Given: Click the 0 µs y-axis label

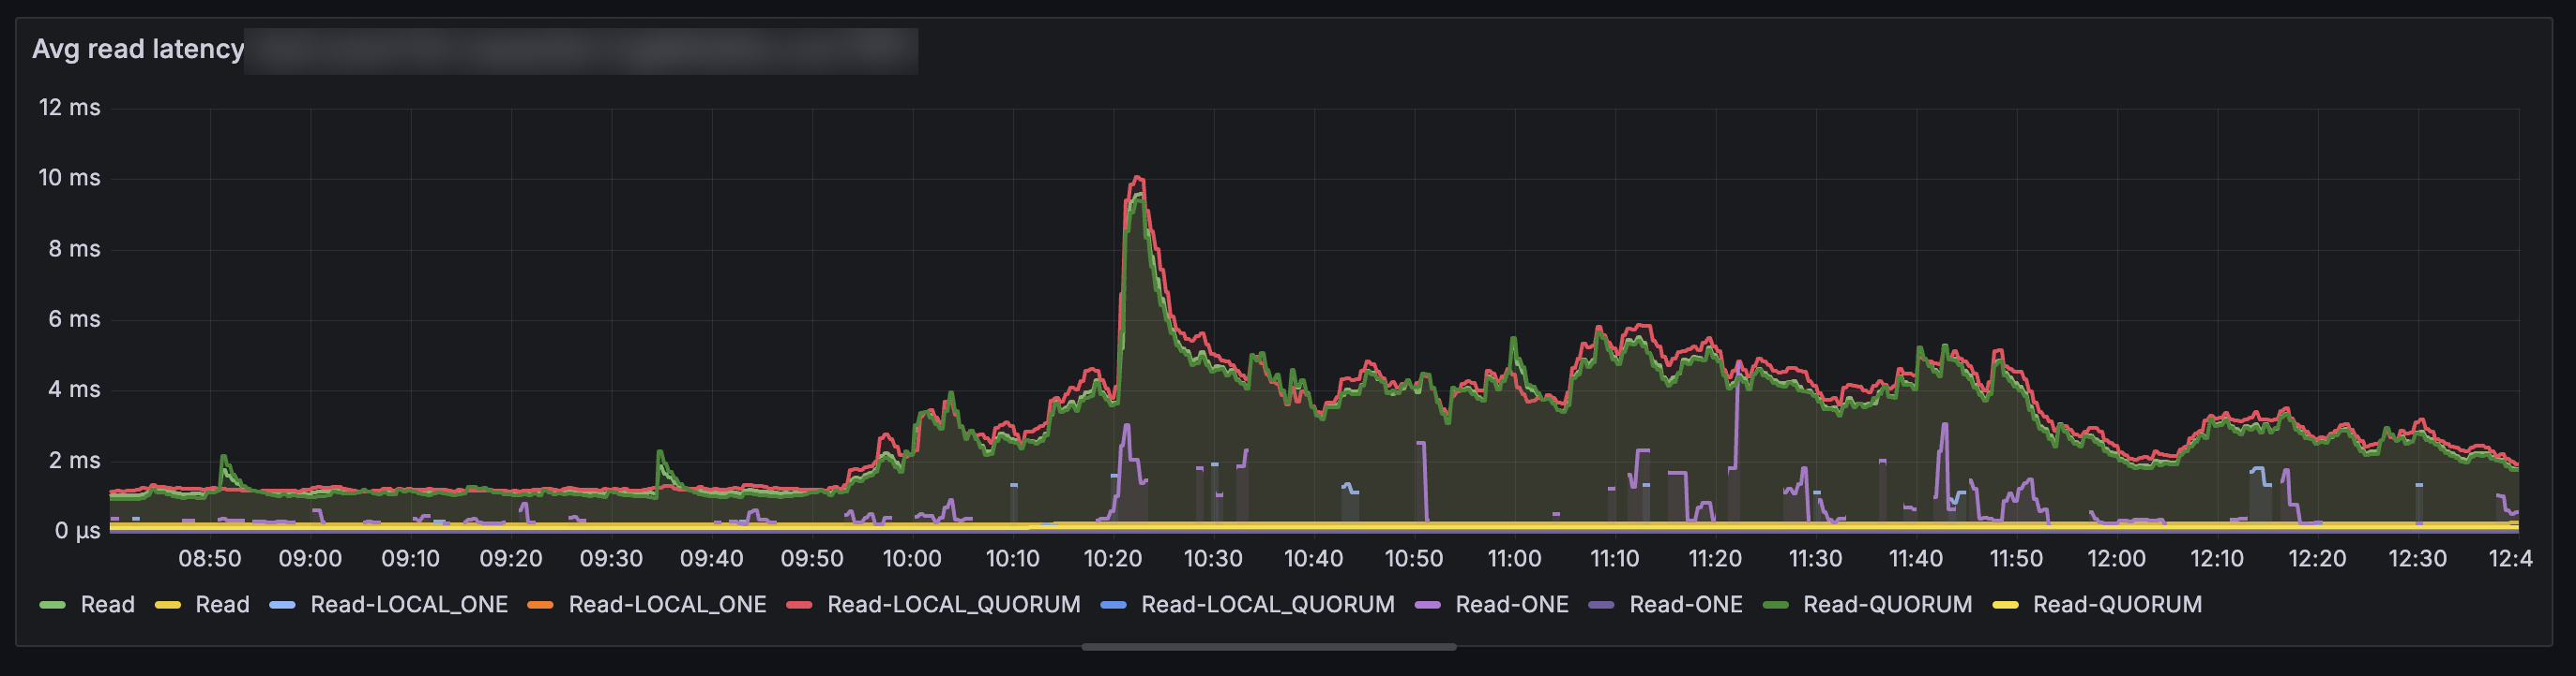Looking at the screenshot, I should coord(77,530).
